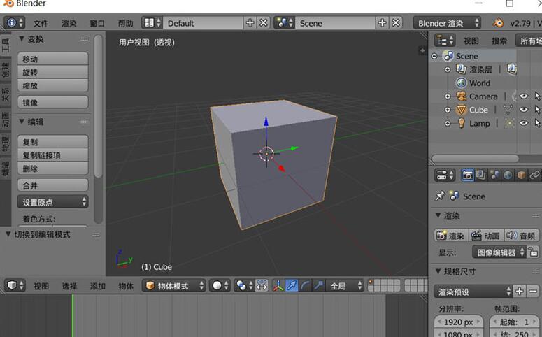The width and height of the screenshot is (542, 337).
Task: Click the lock icon next to 图像编辑器
Action: (x=532, y=252)
